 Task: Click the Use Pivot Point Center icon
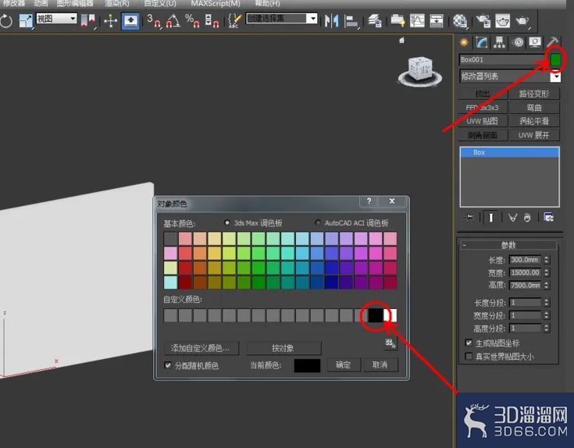click(x=88, y=21)
